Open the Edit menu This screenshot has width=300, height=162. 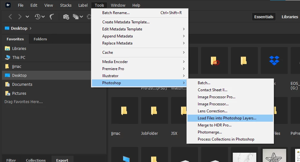[34, 5]
